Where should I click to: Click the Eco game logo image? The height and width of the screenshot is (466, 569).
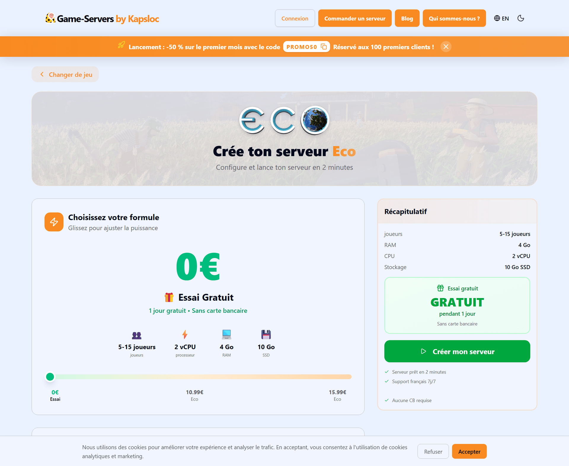[x=284, y=120]
